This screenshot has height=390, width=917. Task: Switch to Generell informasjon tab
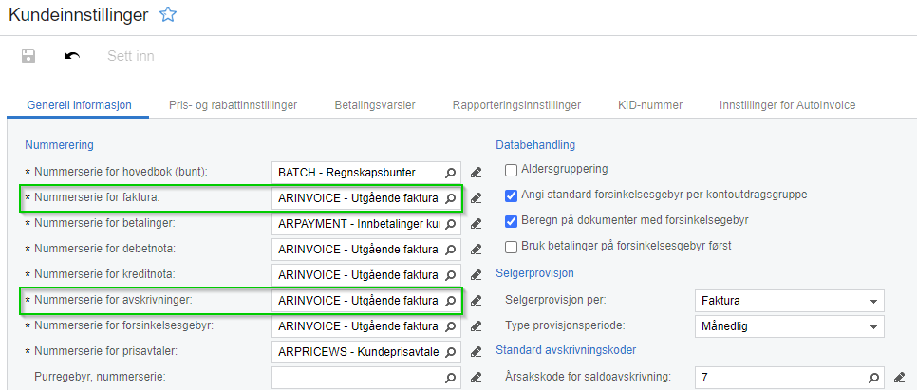pyautogui.click(x=79, y=105)
